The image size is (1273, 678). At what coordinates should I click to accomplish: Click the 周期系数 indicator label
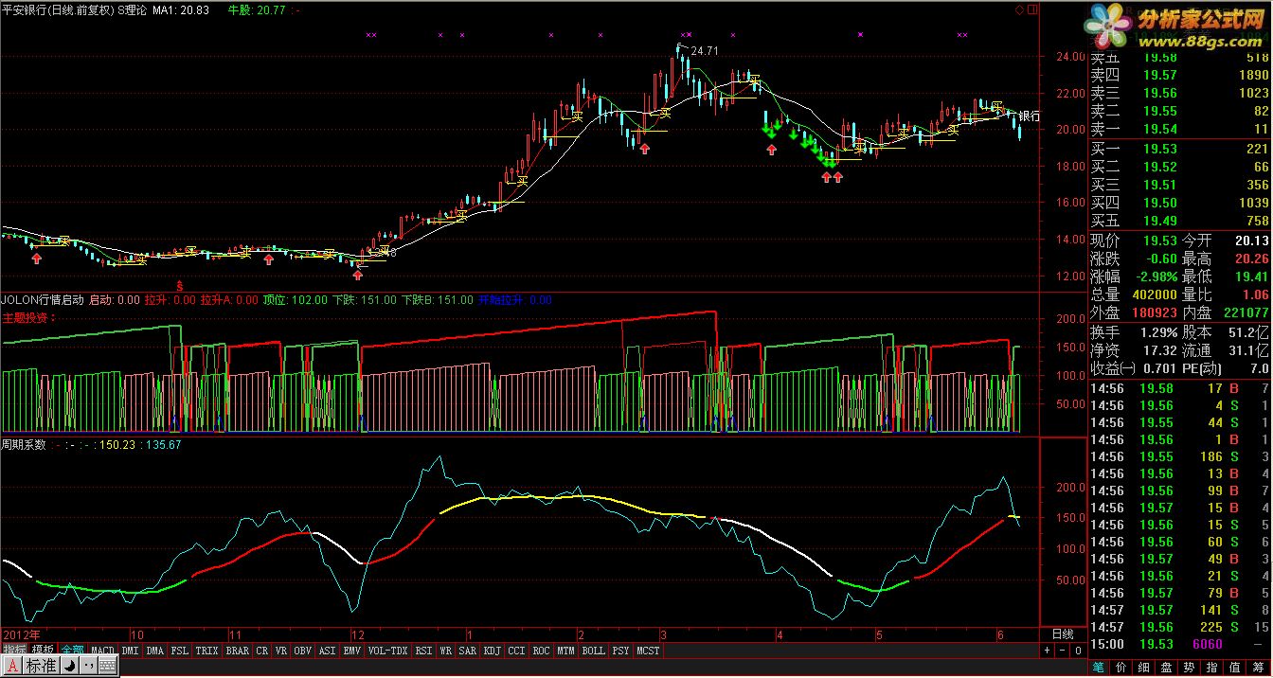pos(24,444)
